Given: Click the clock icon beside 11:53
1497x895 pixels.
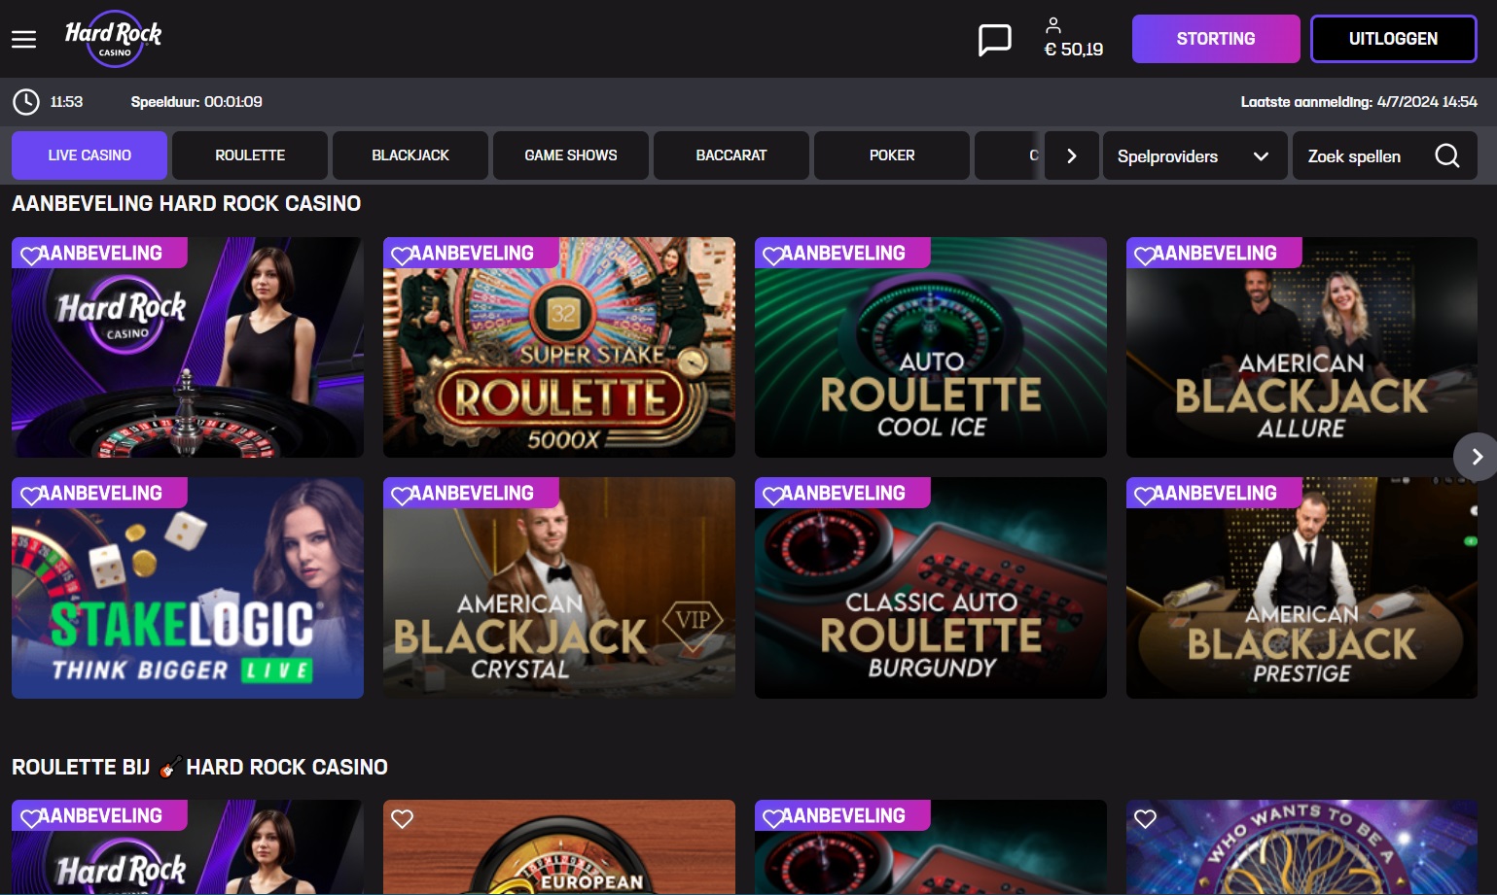Looking at the screenshot, I should click(x=26, y=101).
